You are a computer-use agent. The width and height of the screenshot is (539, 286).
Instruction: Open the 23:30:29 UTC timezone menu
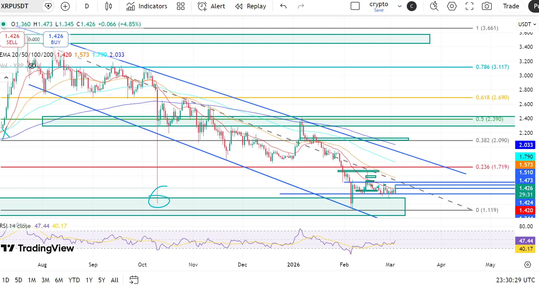pyautogui.click(x=515, y=280)
